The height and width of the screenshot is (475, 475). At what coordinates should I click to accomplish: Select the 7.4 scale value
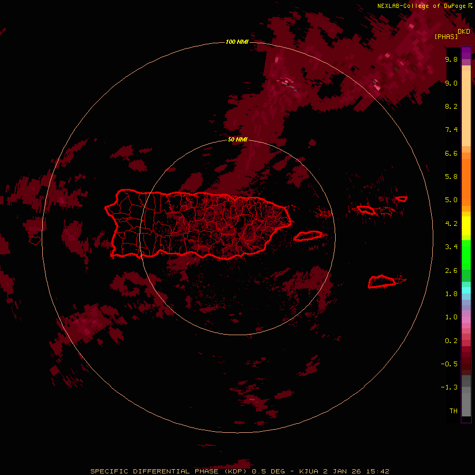tap(451, 130)
